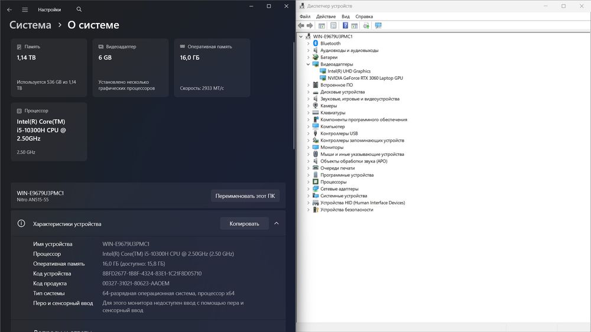591x332 pixels.
Task: Select the Программные устройства item
Action: [347, 175]
